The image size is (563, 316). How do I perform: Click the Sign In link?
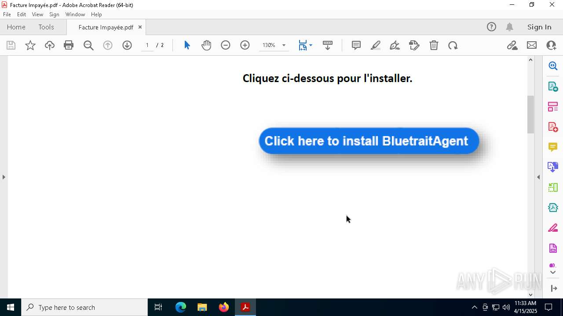point(539,27)
